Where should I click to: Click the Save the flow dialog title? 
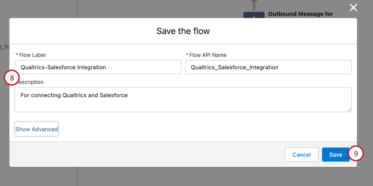coord(183,31)
